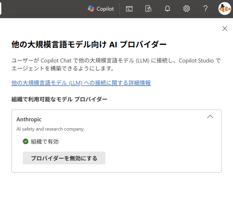Click the white search box edge top-left
Screen dimensions: 233x208
[1, 9]
